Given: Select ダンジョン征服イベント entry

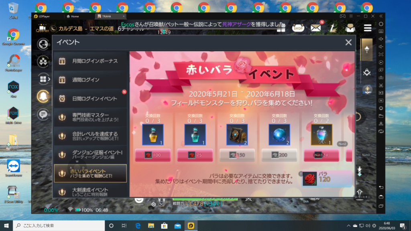Looking at the screenshot, I should [90, 155].
